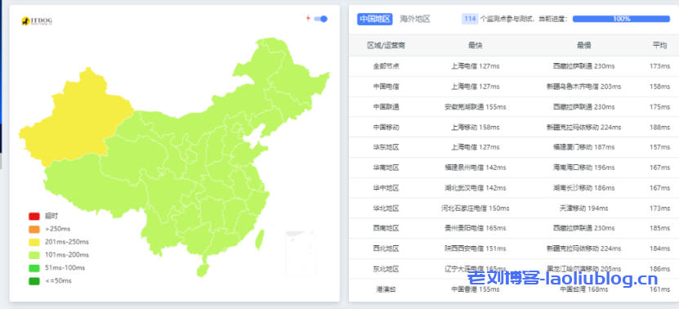Screen dimensions: 679x309
Task: Click the Hainan island on the map
Action: [202, 271]
